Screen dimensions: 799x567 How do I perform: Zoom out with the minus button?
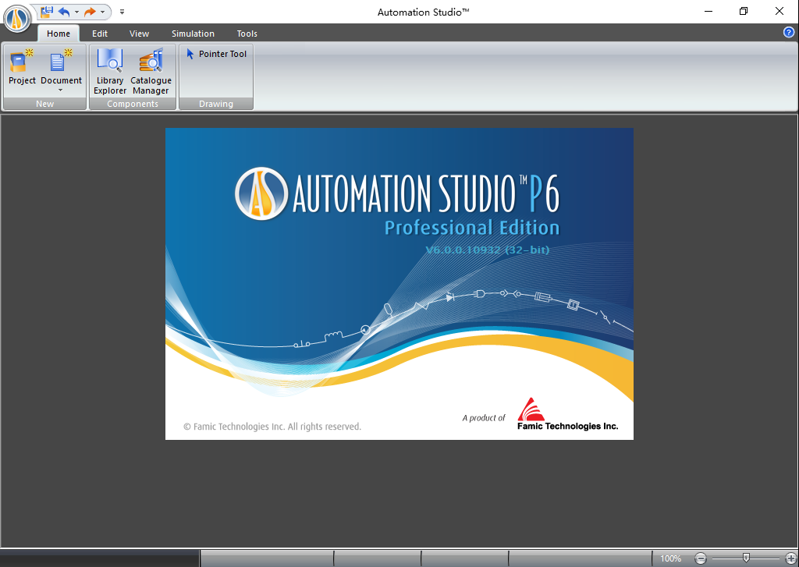[x=700, y=558]
